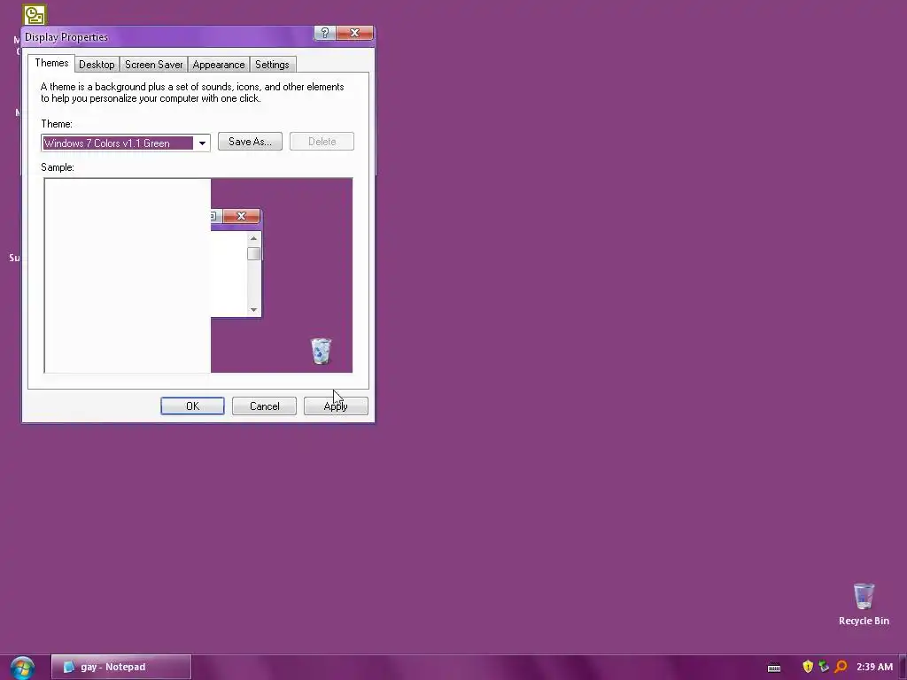This screenshot has width=907, height=680.
Task: Click the Notepad icon in taskbar button
Action: coord(68,667)
